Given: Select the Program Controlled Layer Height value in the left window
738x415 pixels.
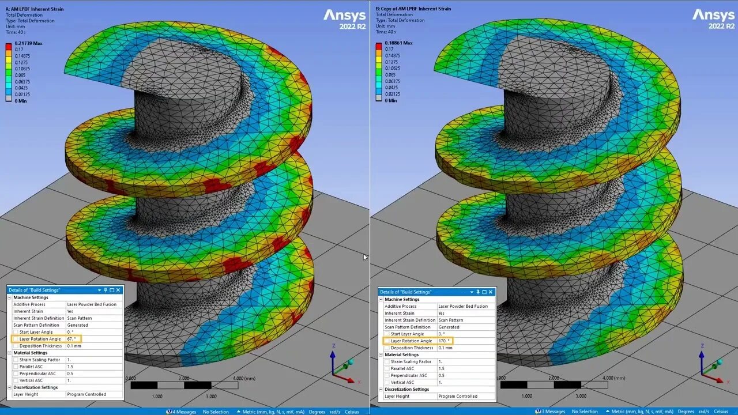Looking at the screenshot, I should coord(94,394).
